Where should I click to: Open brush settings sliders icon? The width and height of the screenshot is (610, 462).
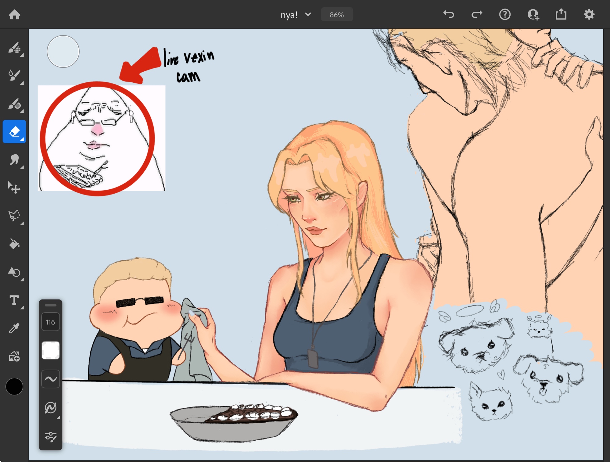coord(50,436)
